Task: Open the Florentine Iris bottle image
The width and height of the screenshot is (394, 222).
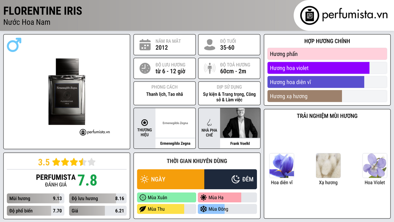Action: pyautogui.click(x=67, y=92)
